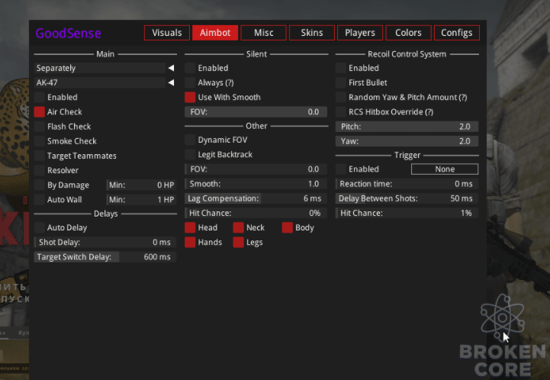Open the Visuals tab
This screenshot has width=550, height=380.
(167, 33)
